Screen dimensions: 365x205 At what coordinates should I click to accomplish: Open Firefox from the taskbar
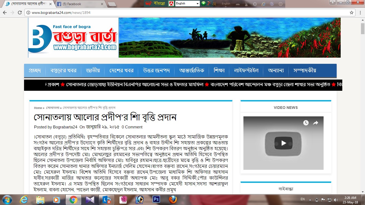[173, 200]
